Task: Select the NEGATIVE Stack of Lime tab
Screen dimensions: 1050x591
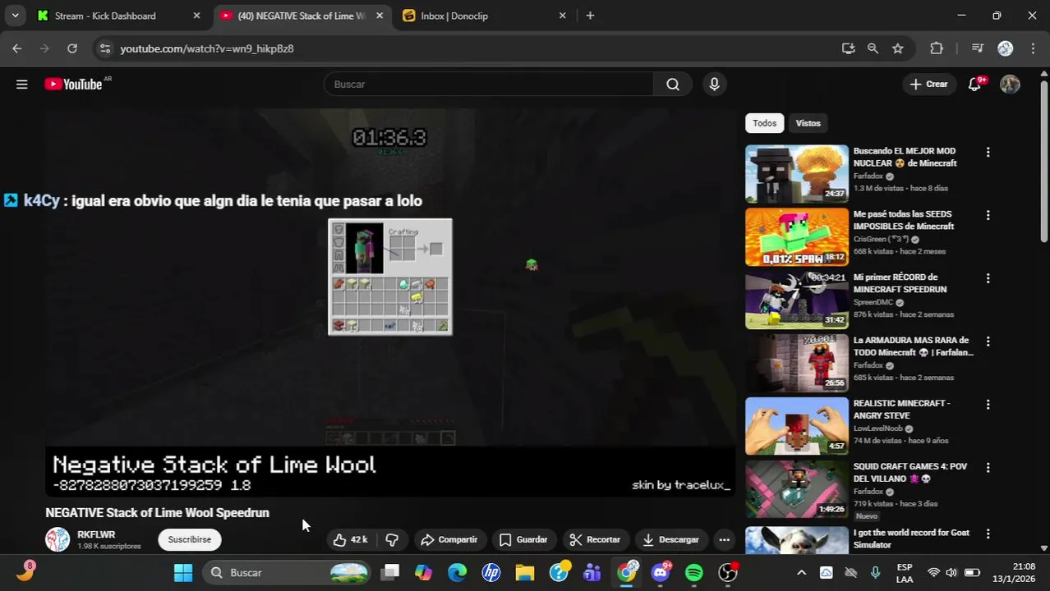Action: coord(301,16)
